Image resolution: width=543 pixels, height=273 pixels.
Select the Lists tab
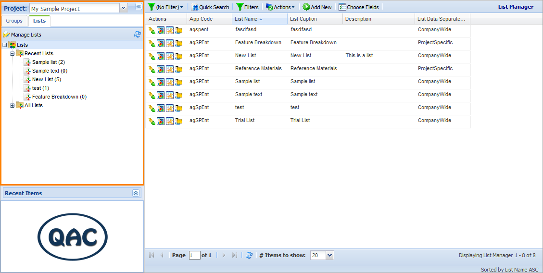39,21
